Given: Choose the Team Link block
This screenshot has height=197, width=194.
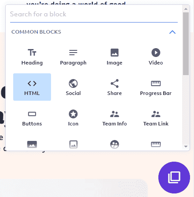Looking at the screenshot, I should pyautogui.click(x=156, y=117).
